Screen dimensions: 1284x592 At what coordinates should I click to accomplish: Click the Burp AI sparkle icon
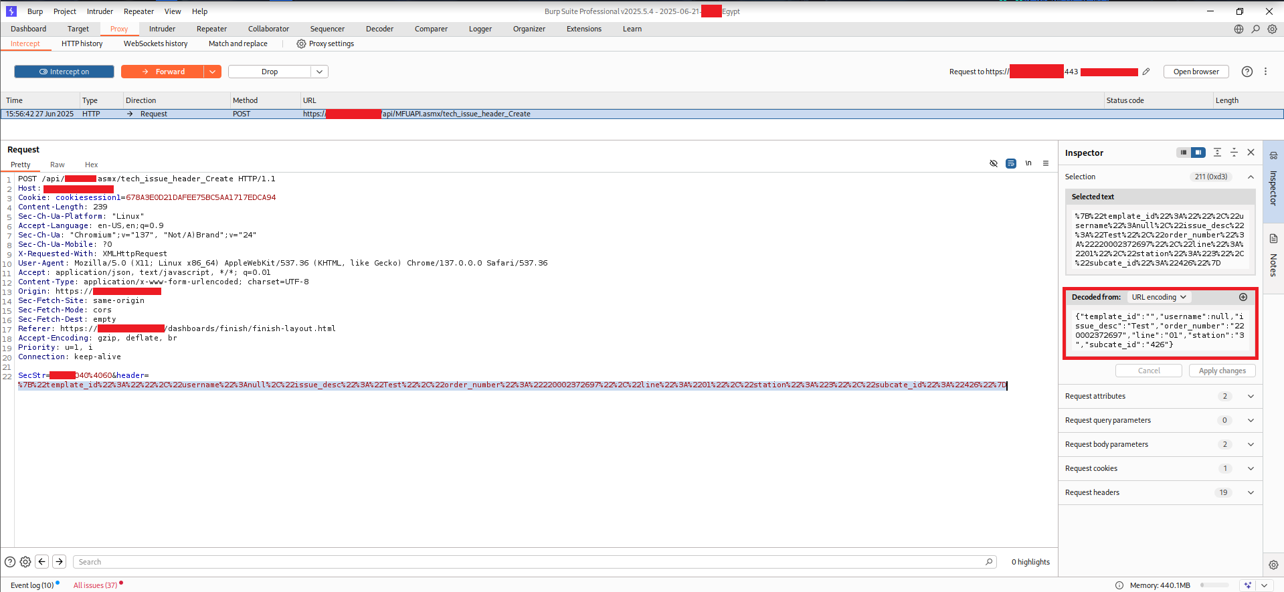pyautogui.click(x=1247, y=585)
